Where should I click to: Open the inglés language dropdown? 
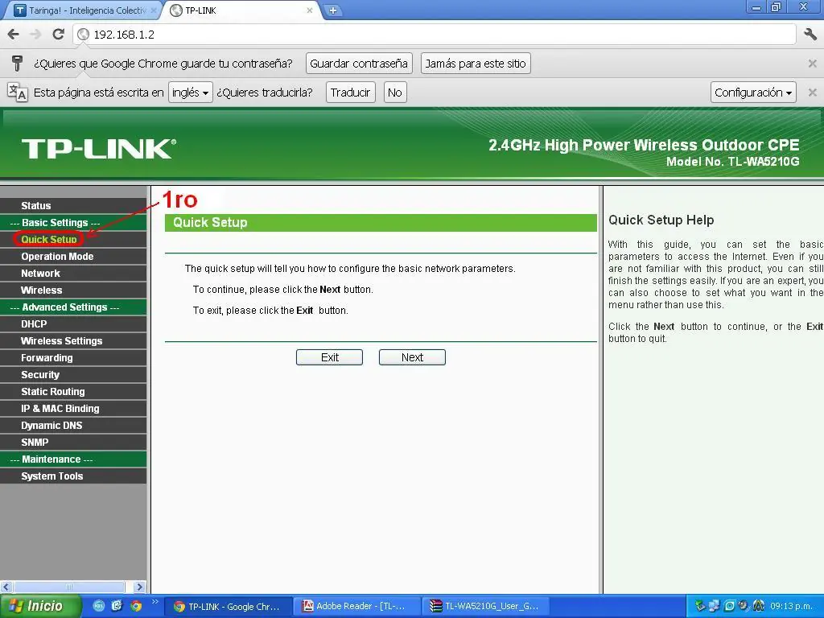[x=190, y=93]
